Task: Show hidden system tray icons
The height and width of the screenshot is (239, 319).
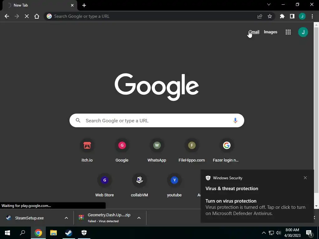Action: coord(264,233)
